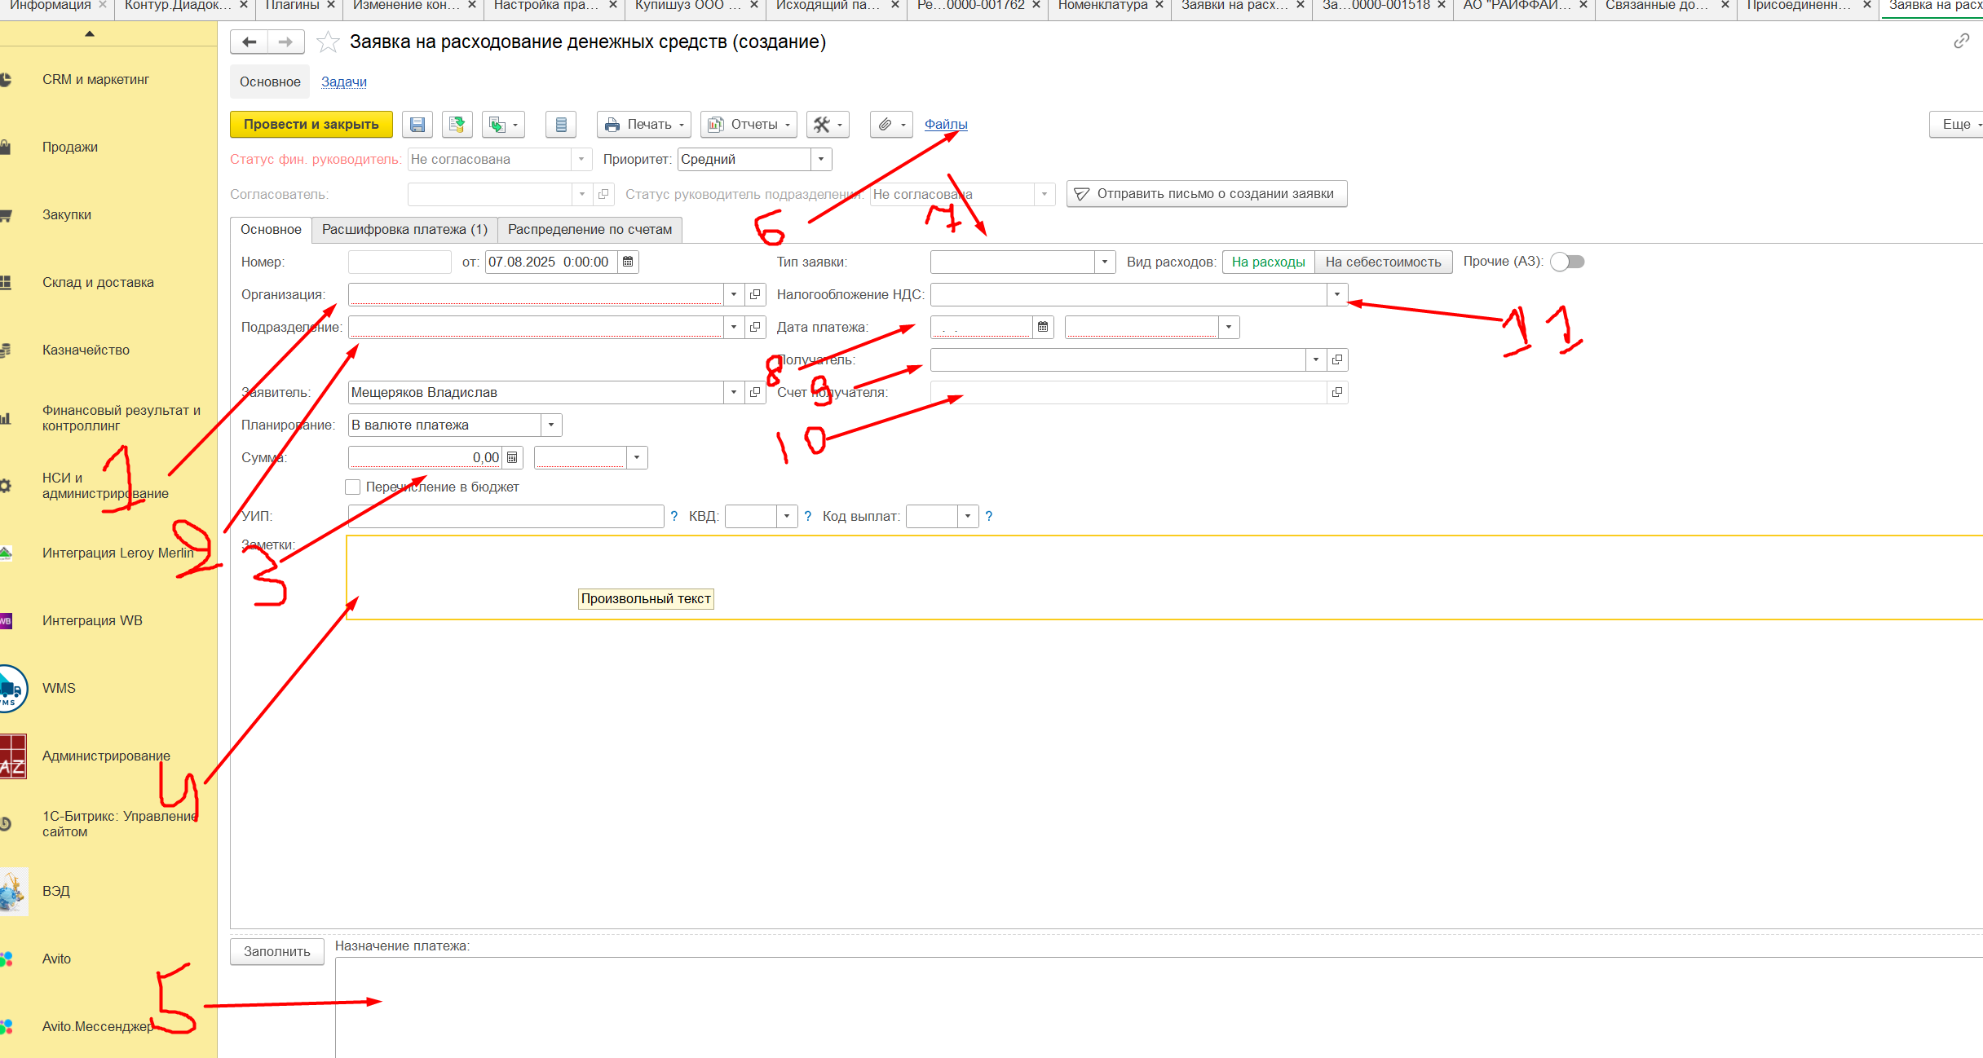Open calendar picker for Дата платежа
Image resolution: width=1983 pixels, height=1058 pixels.
1042,328
